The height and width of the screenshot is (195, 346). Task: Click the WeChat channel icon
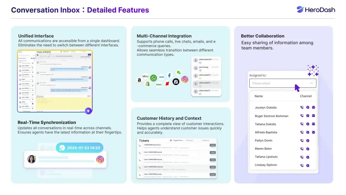[x=179, y=72]
